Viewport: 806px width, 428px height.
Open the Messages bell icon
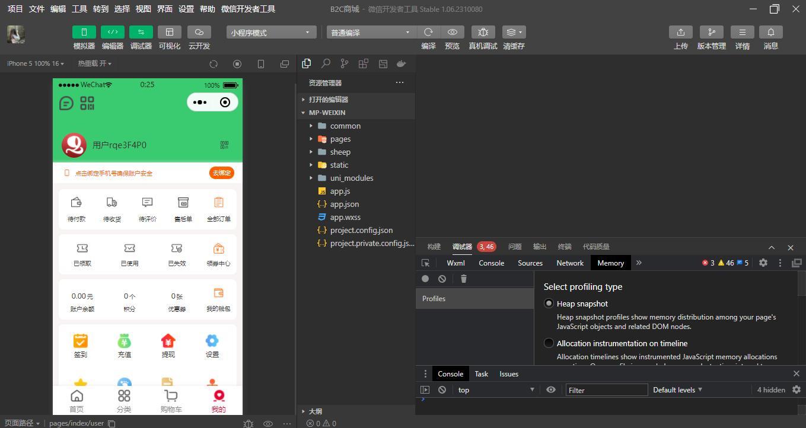[x=771, y=32]
